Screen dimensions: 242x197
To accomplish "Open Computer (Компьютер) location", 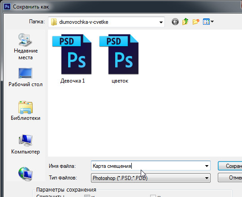I will (26, 144).
